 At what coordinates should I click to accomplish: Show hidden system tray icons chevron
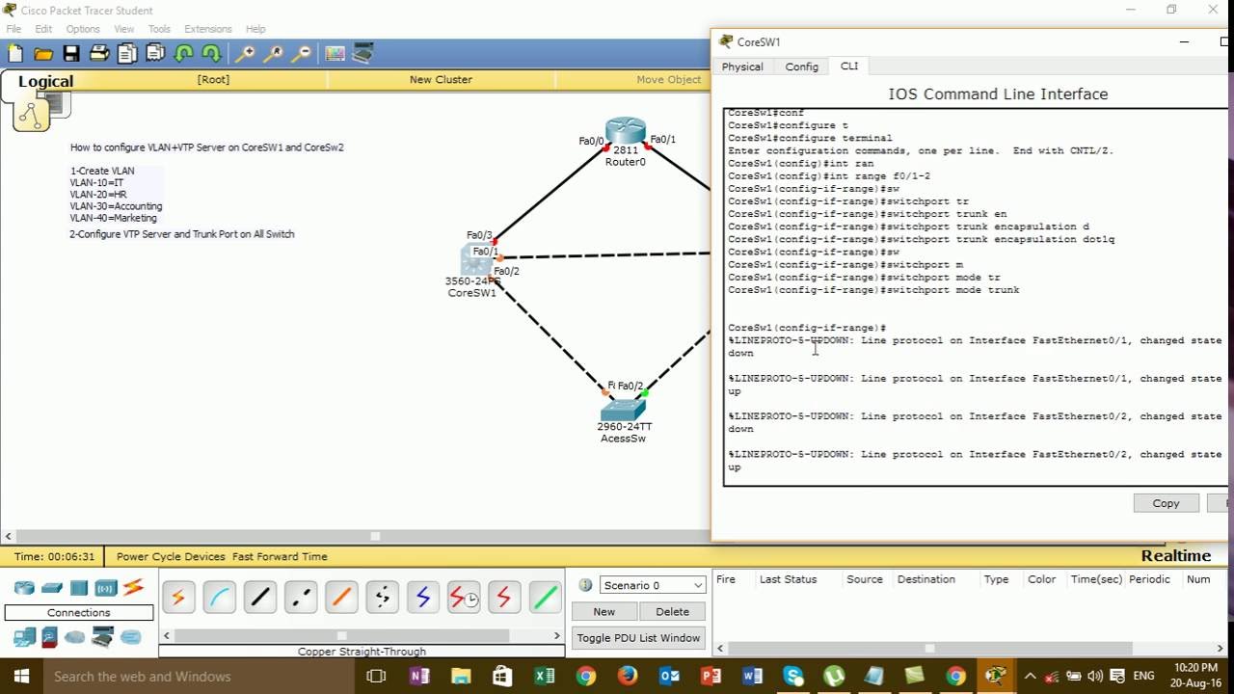coord(1030,676)
